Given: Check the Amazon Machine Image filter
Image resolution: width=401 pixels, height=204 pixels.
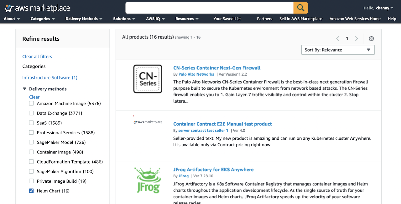Looking at the screenshot, I should tap(31, 104).
